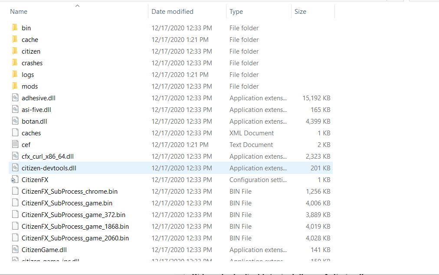Click the '2,323 KB' size cell
This screenshot has height=275, width=439.
[318, 157]
